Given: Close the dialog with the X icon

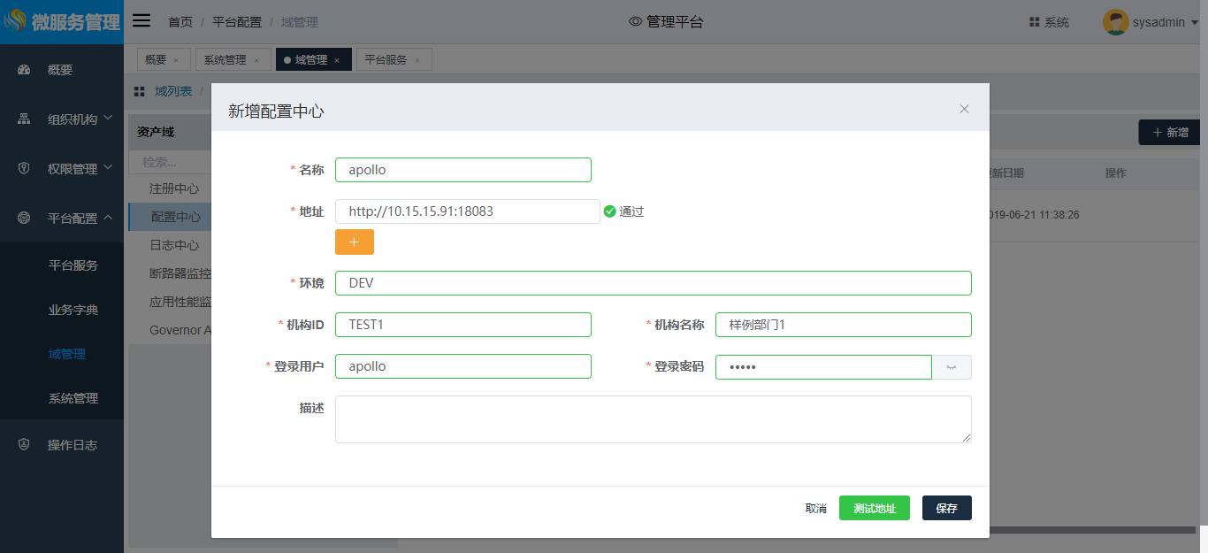Looking at the screenshot, I should tap(964, 109).
